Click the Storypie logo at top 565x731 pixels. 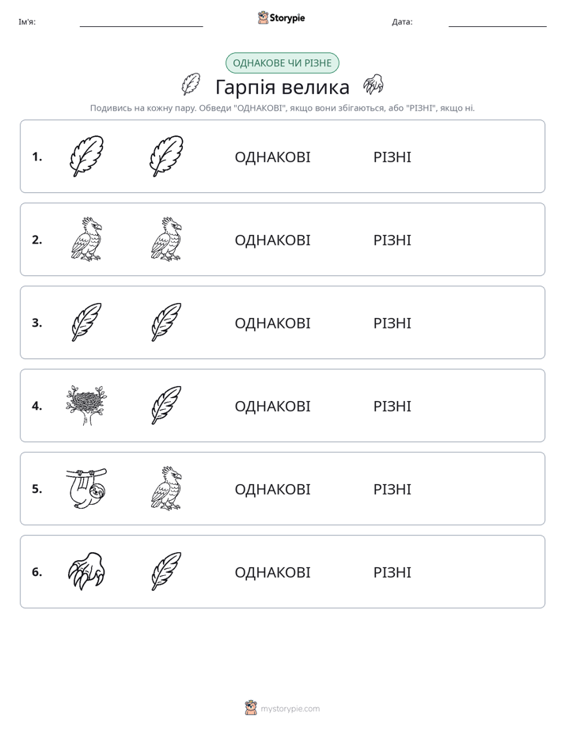point(282,18)
